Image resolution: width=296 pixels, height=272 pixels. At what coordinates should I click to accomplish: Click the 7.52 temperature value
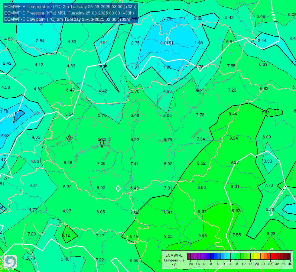265,113
